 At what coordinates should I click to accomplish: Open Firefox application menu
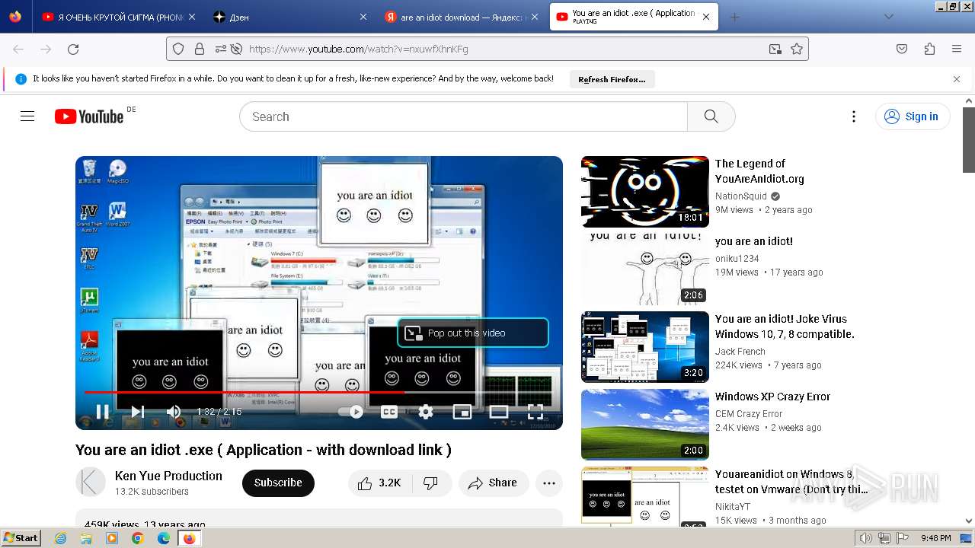(957, 49)
